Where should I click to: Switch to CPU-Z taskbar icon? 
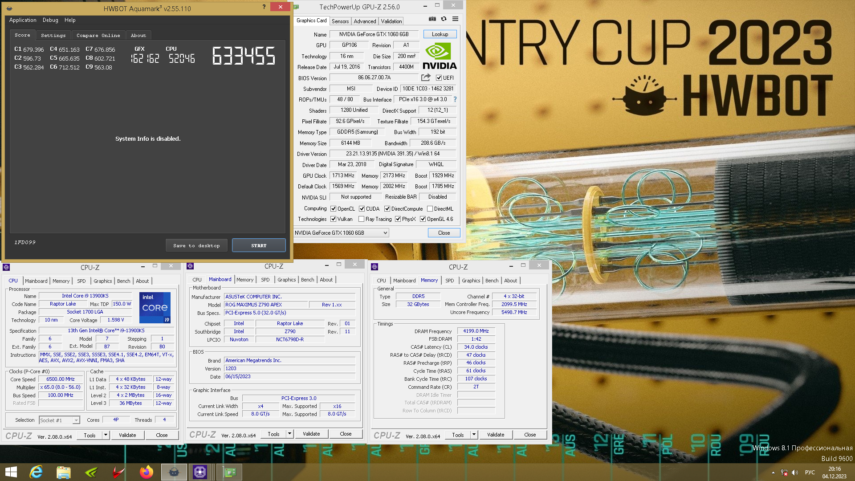200,472
